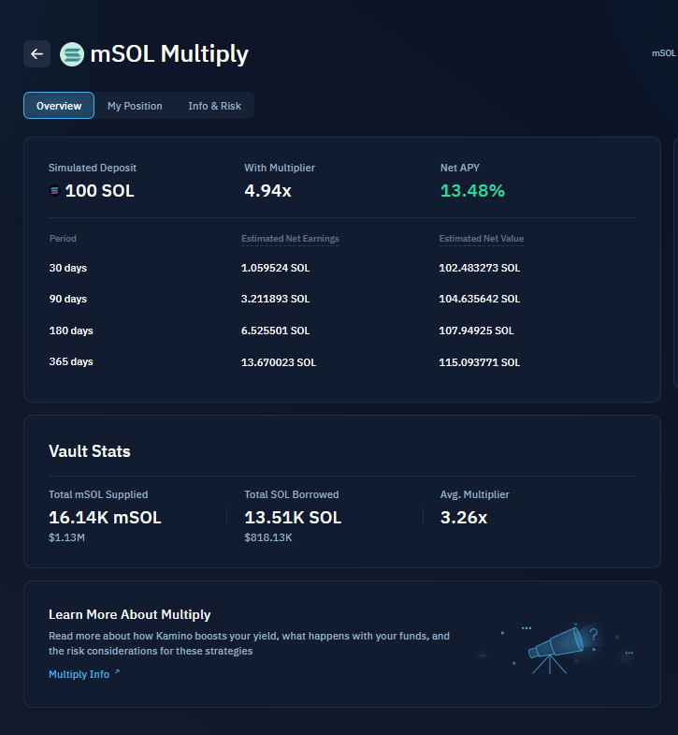Click the Learn More About Multiply heading
The width and height of the screenshot is (678, 735).
tap(130, 614)
